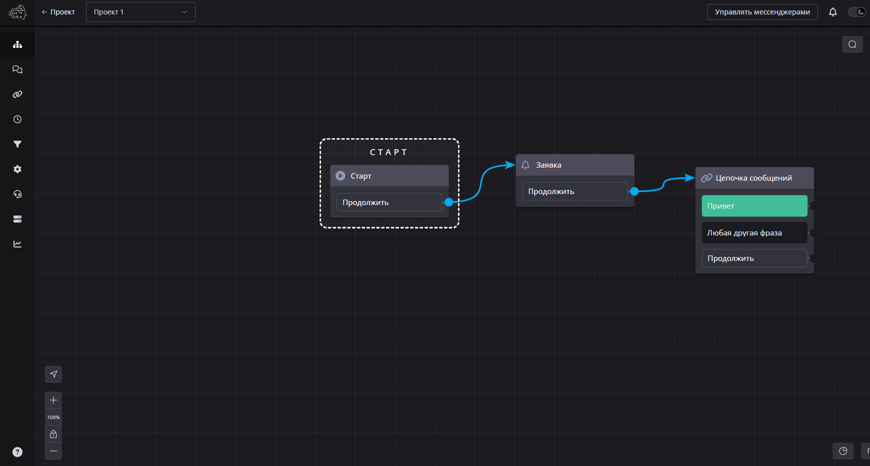Go back via the Проект link

(x=58, y=12)
